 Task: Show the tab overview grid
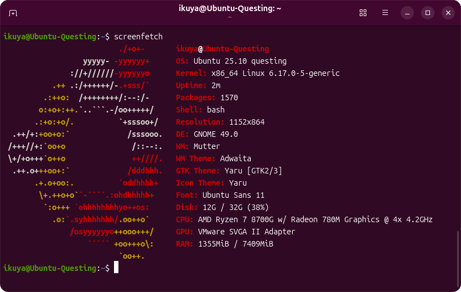point(363,13)
